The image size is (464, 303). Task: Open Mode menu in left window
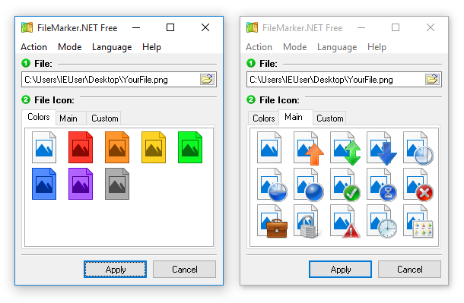pyautogui.click(x=70, y=47)
